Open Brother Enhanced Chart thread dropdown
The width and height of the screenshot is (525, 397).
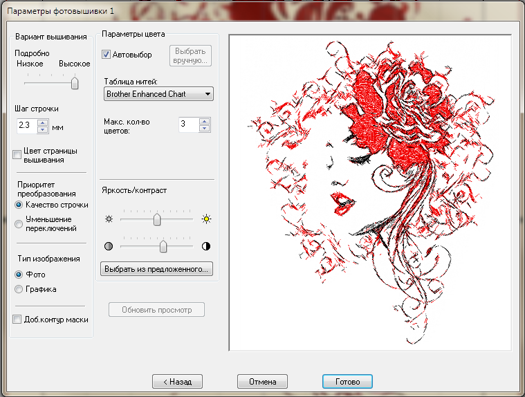point(158,94)
